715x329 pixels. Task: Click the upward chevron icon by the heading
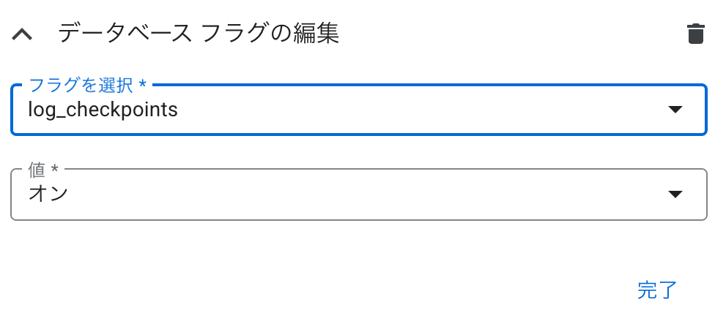(x=22, y=34)
